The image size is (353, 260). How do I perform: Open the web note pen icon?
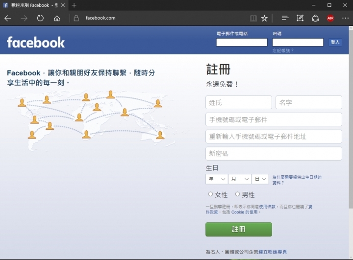coord(300,18)
